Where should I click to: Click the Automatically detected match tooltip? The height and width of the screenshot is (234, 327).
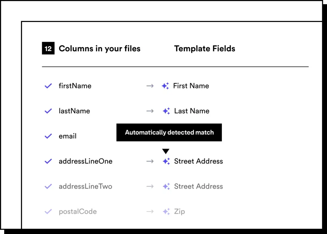pyautogui.click(x=169, y=133)
